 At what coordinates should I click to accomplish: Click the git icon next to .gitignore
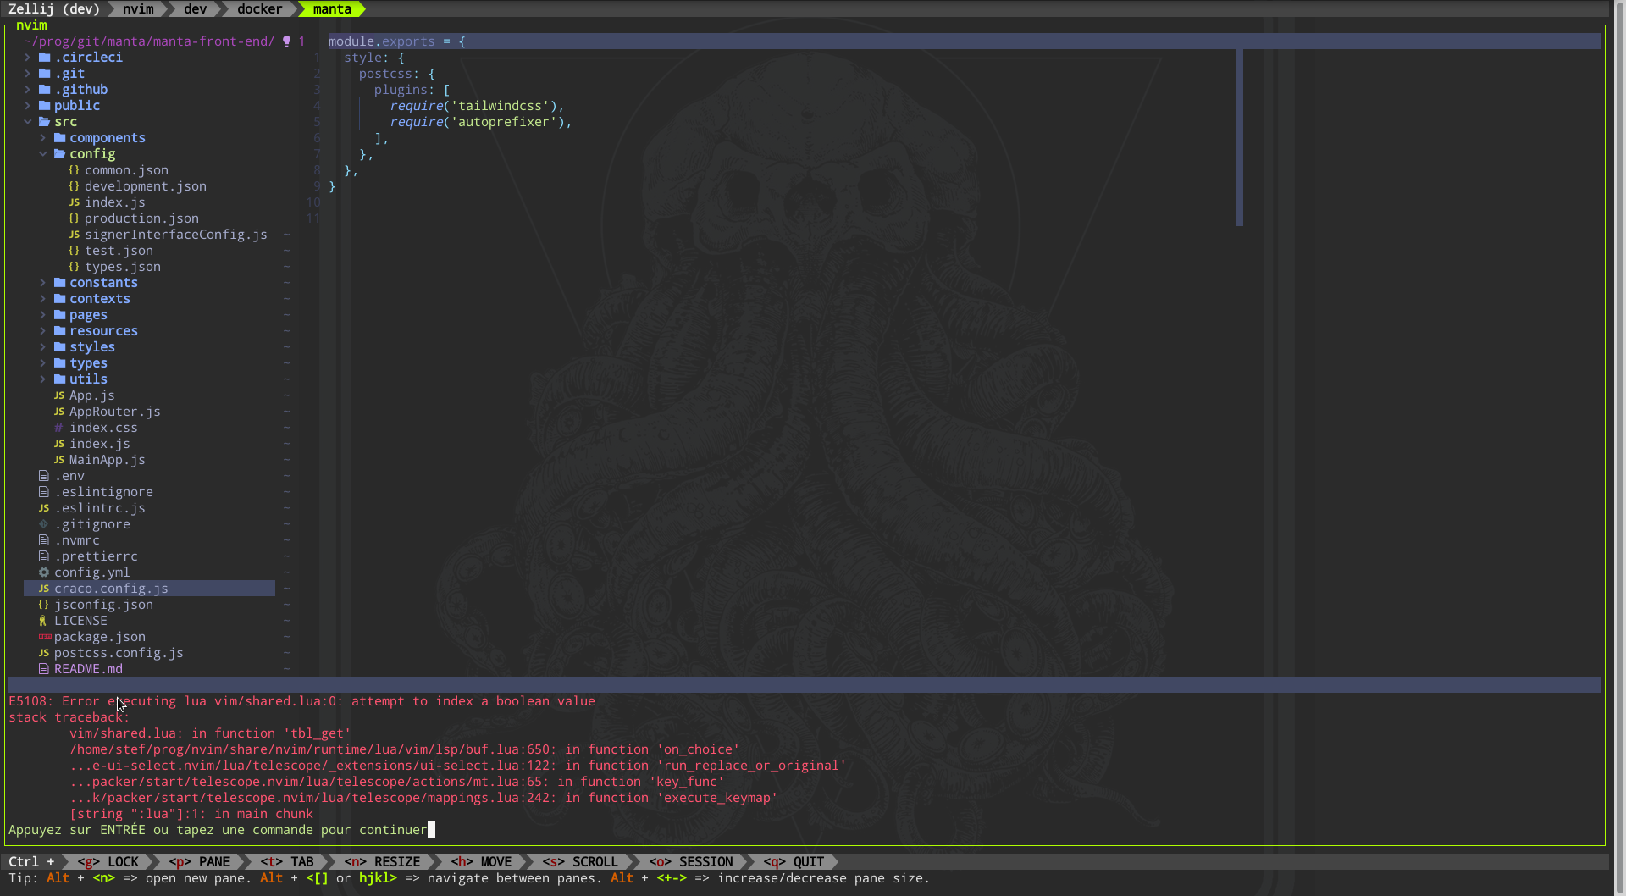click(43, 524)
